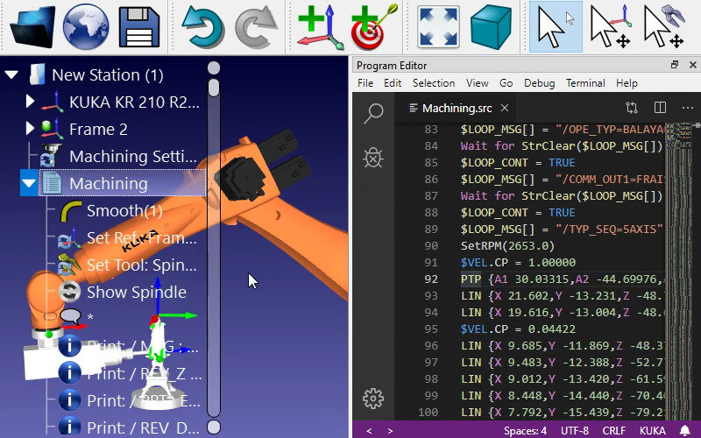701x438 pixels.
Task: Activate move reference frames cursor tool
Action: (610, 27)
